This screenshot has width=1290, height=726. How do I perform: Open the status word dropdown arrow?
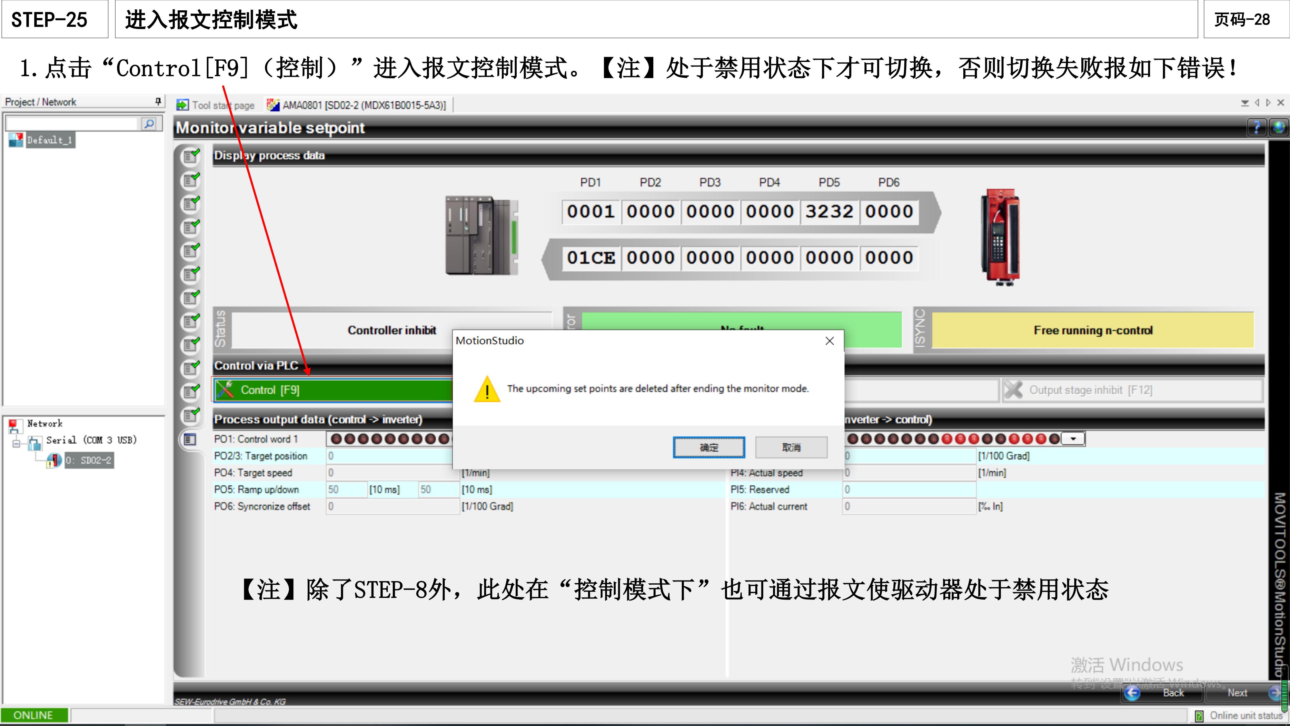(1073, 439)
